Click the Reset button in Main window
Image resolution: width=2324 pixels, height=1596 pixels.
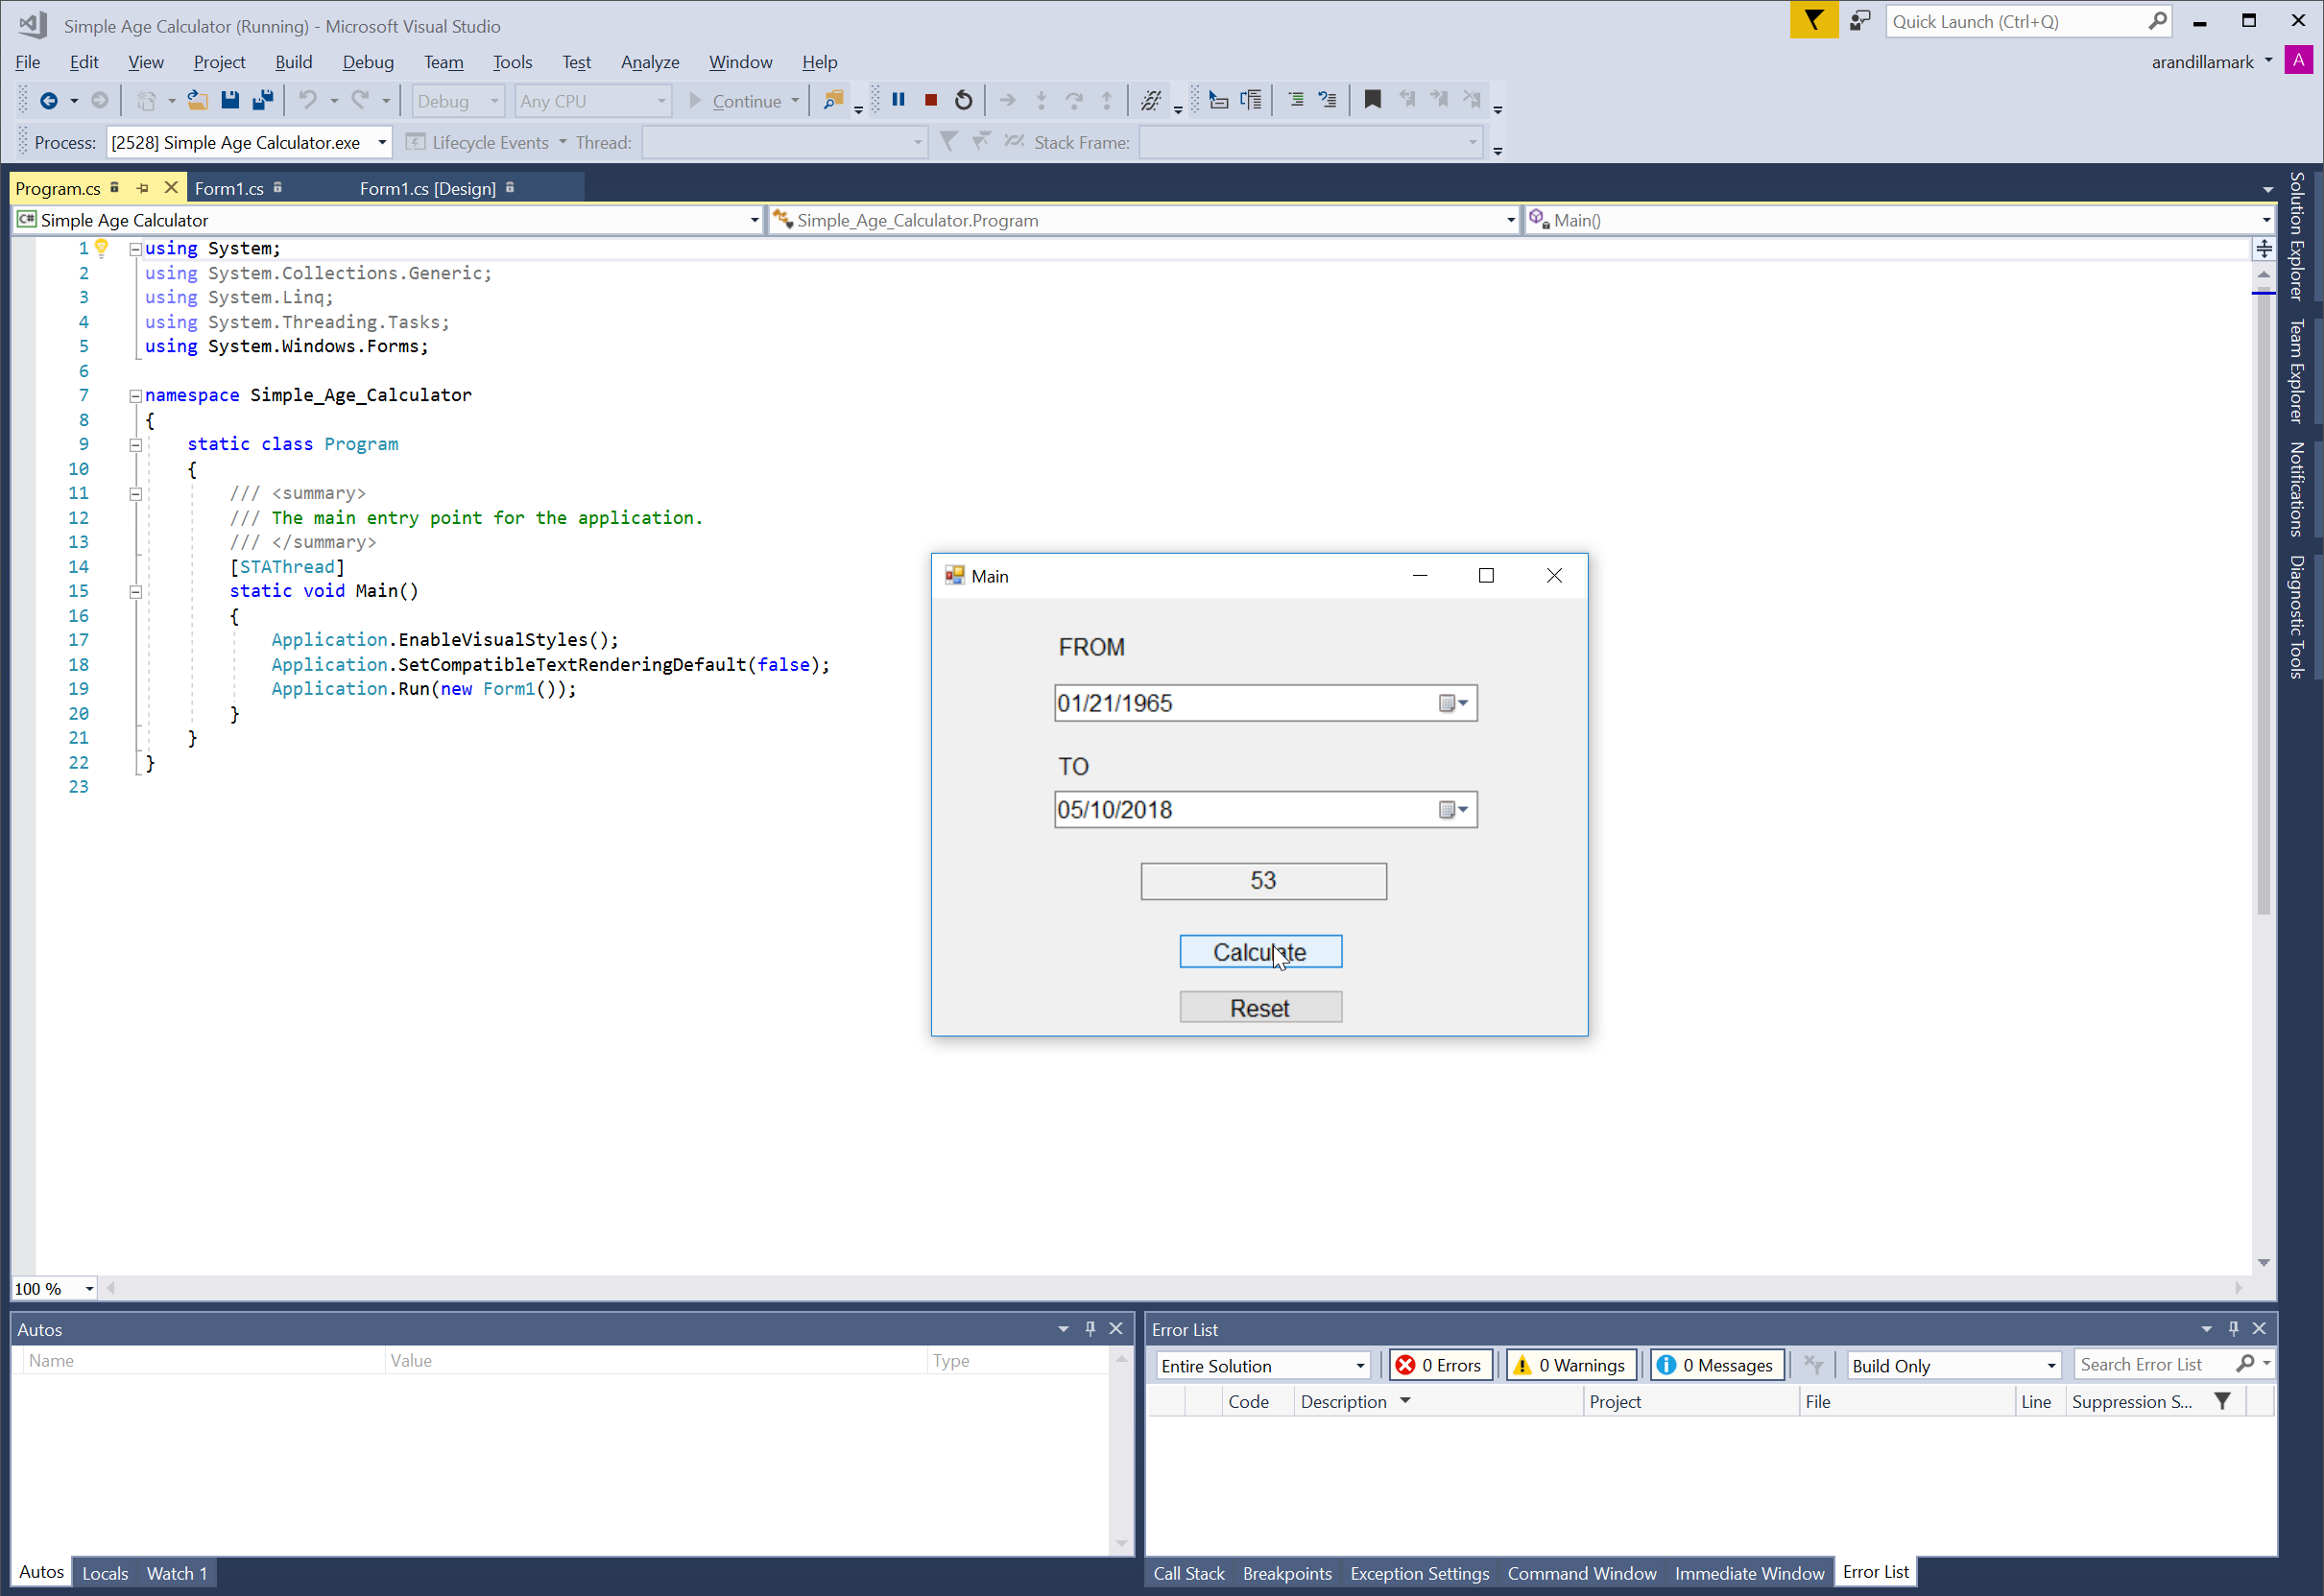point(1260,1008)
